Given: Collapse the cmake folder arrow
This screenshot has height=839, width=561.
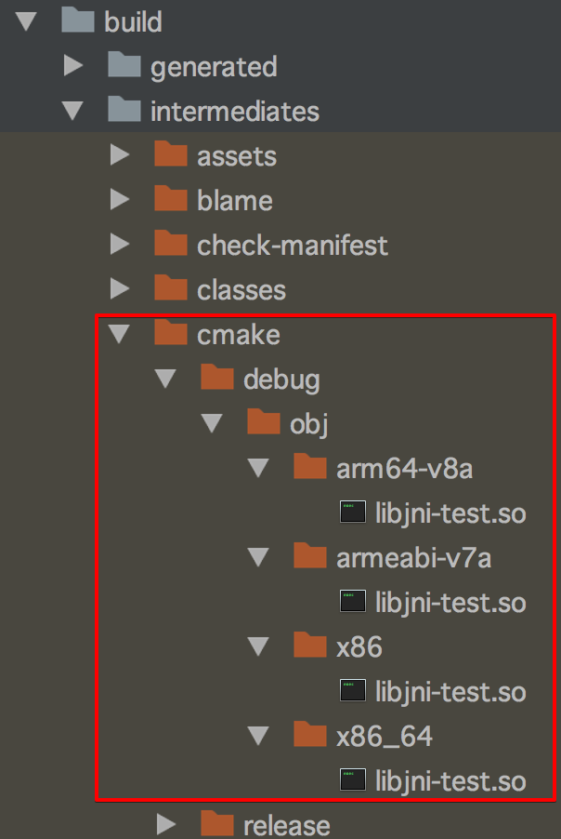Looking at the screenshot, I should 119,334.
